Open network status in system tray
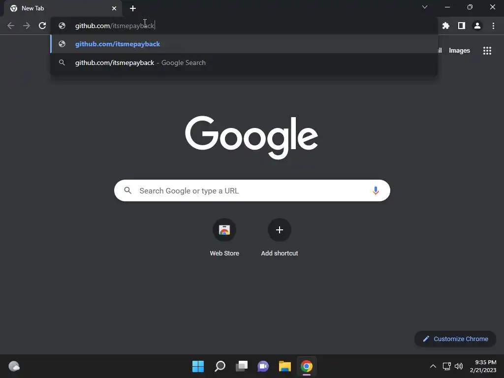The height and width of the screenshot is (378, 504). click(x=447, y=366)
